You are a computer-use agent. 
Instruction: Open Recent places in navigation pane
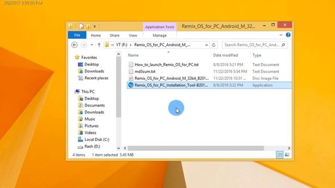(x=96, y=78)
